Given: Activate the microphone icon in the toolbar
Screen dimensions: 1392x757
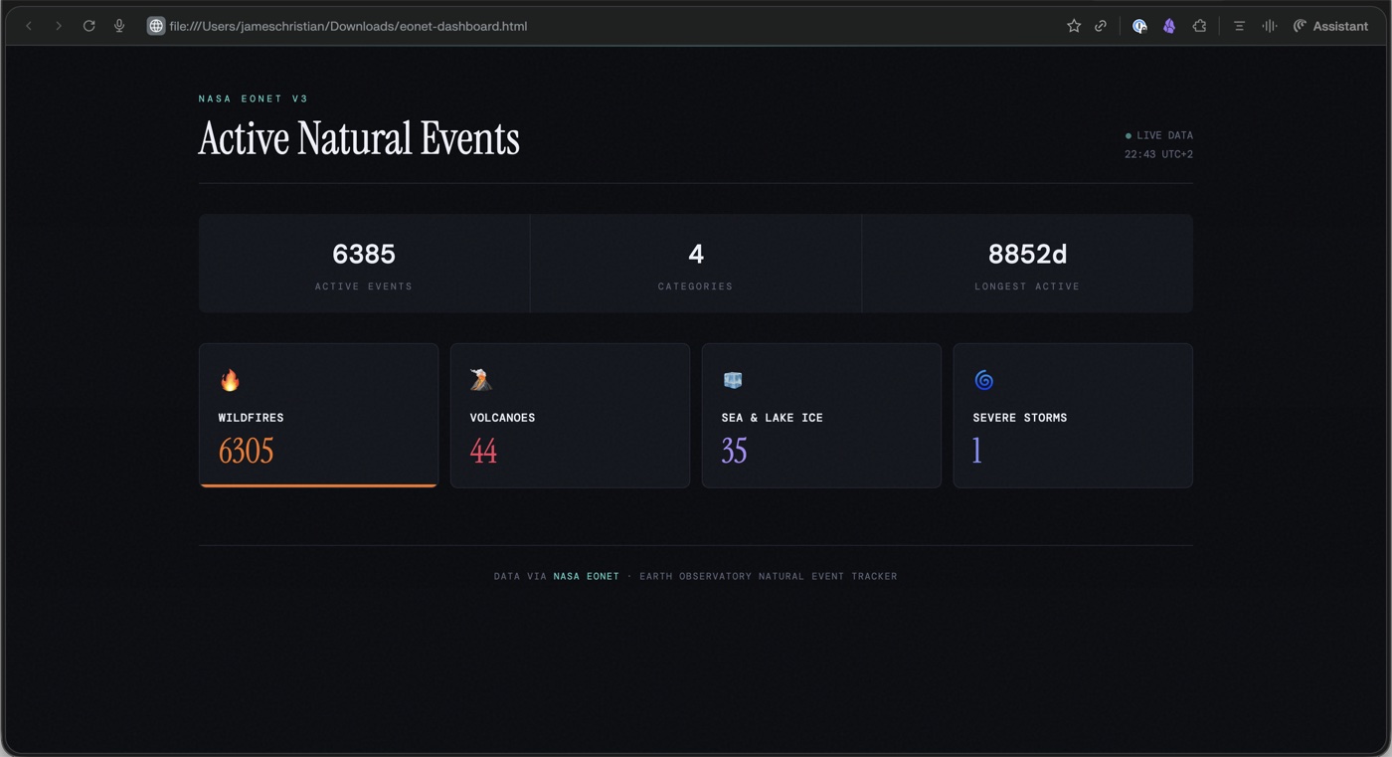Looking at the screenshot, I should coord(119,26).
